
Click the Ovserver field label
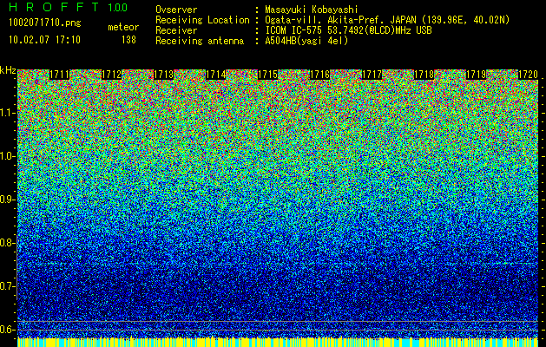[x=176, y=10]
